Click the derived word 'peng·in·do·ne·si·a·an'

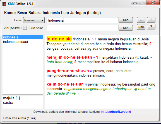point(68,71)
